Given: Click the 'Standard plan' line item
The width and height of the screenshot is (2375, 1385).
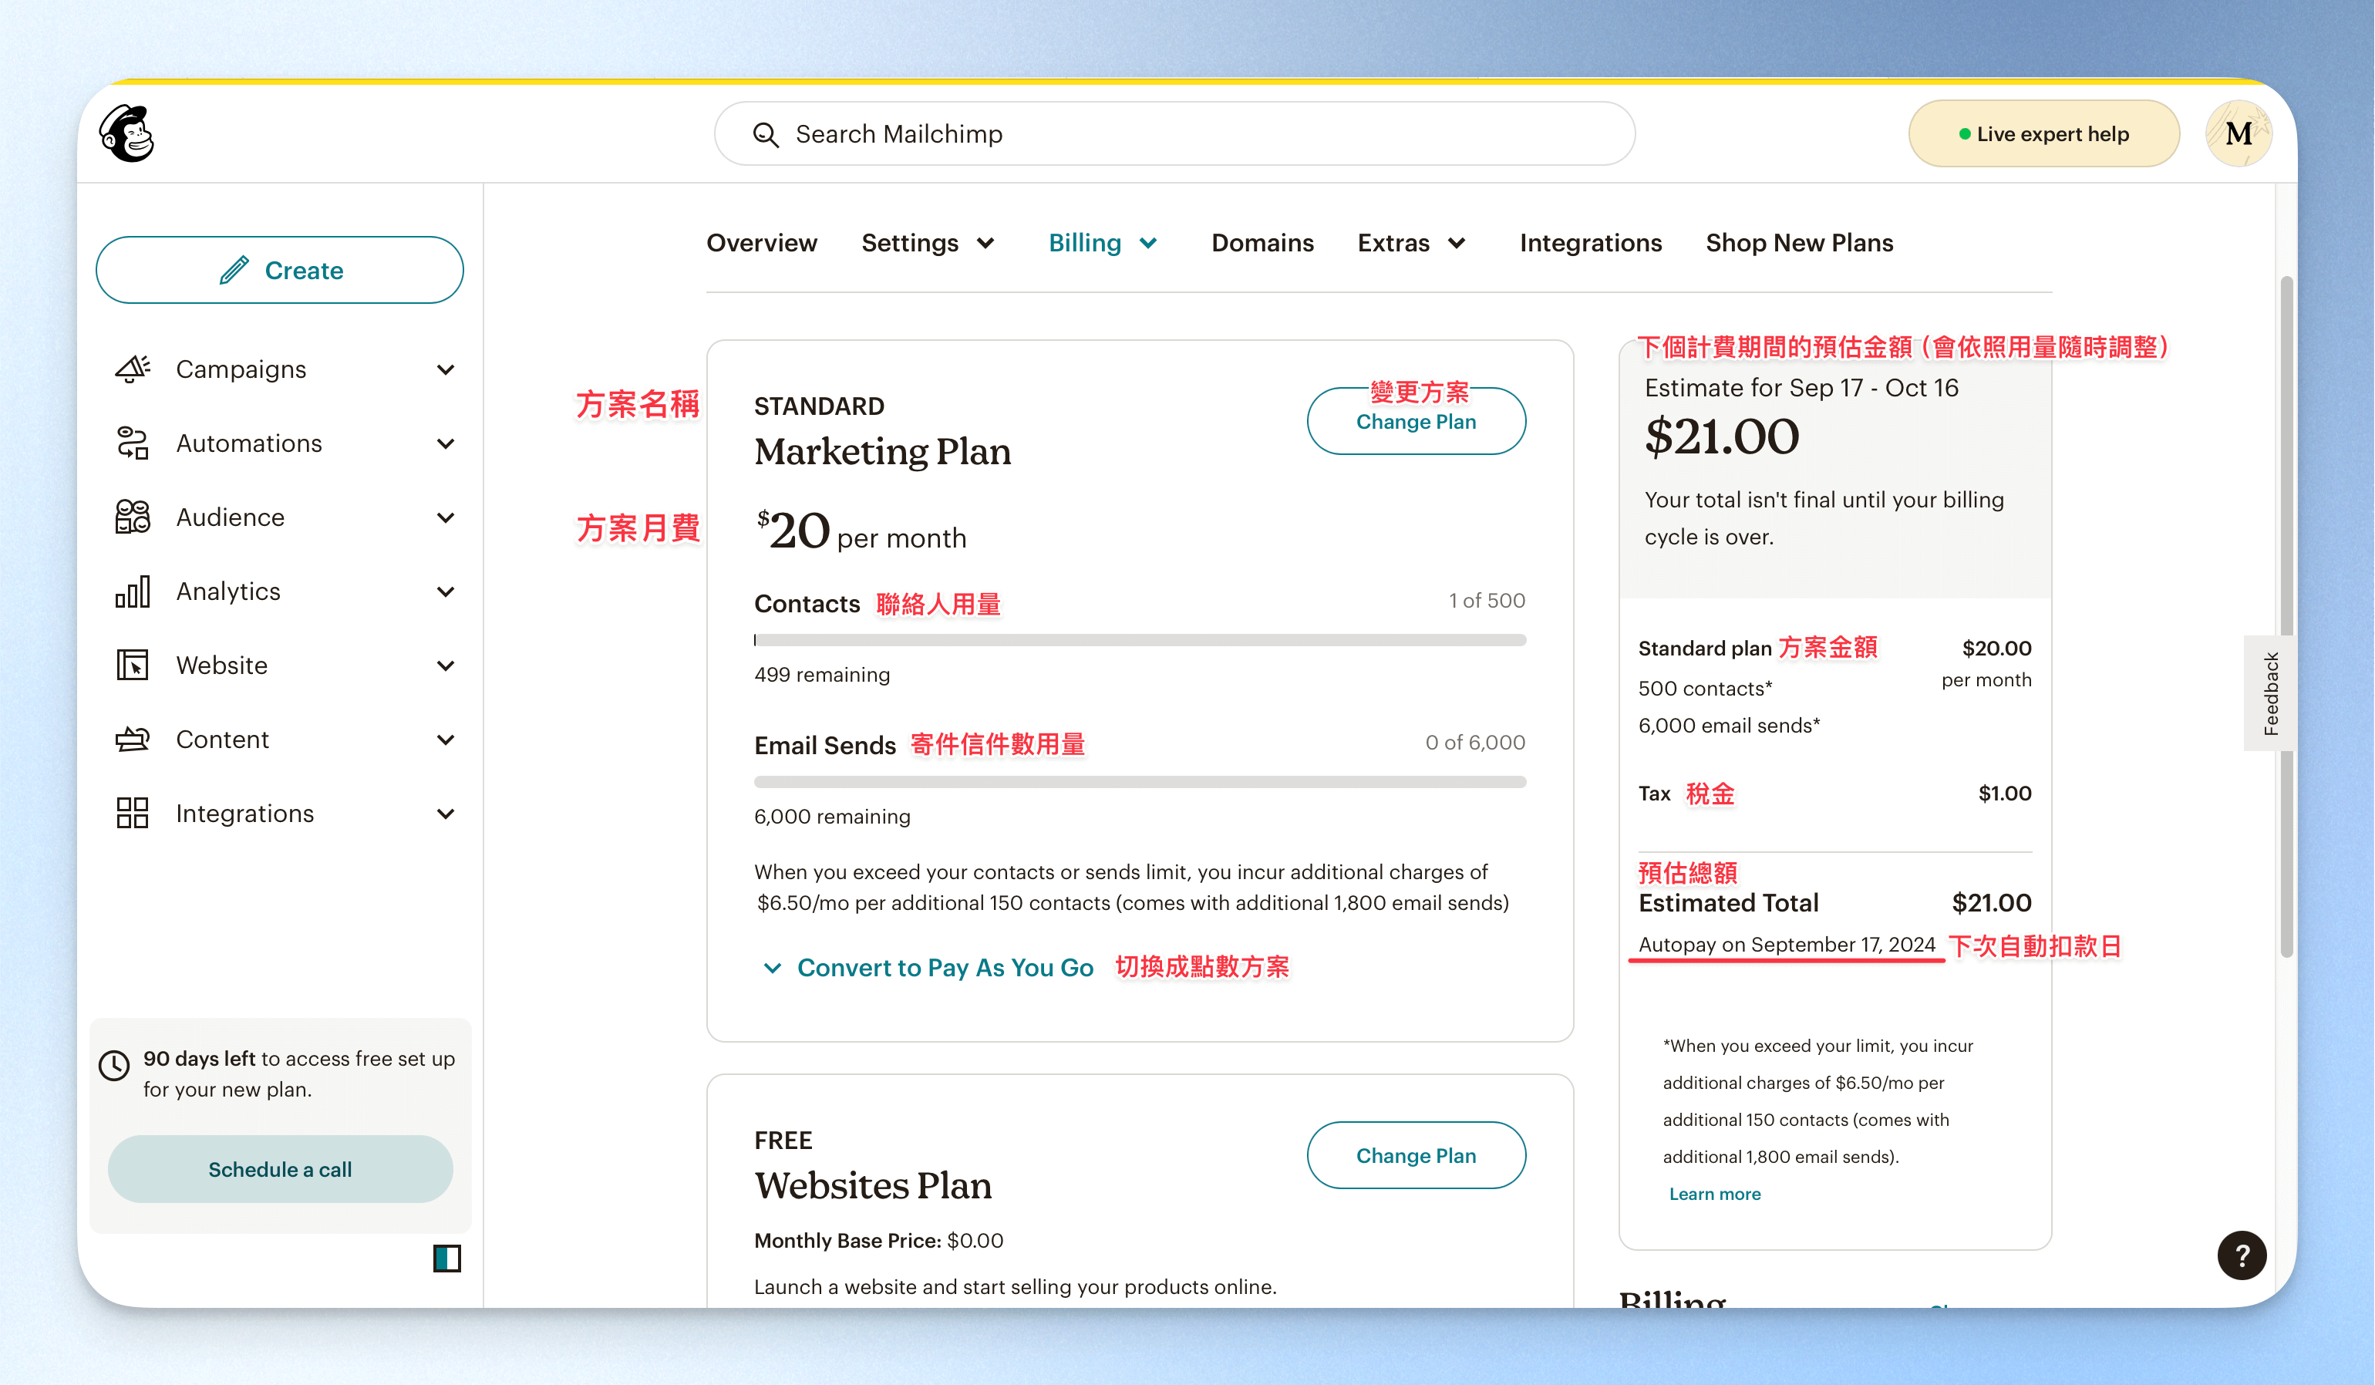Looking at the screenshot, I should [1705, 649].
